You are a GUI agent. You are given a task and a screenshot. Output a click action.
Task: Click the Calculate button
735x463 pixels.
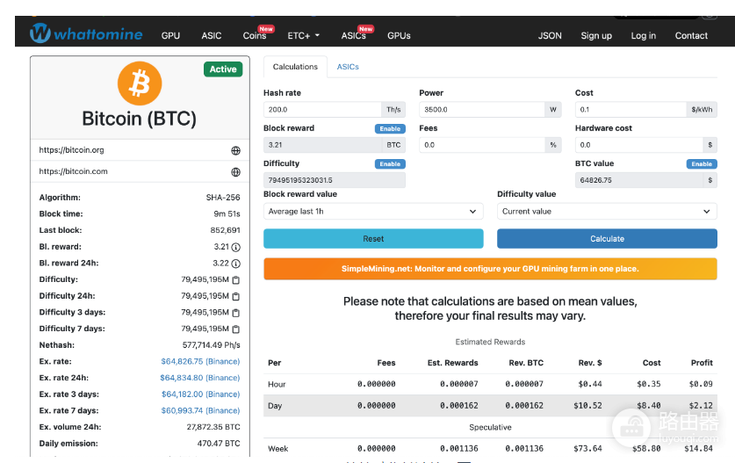click(607, 239)
